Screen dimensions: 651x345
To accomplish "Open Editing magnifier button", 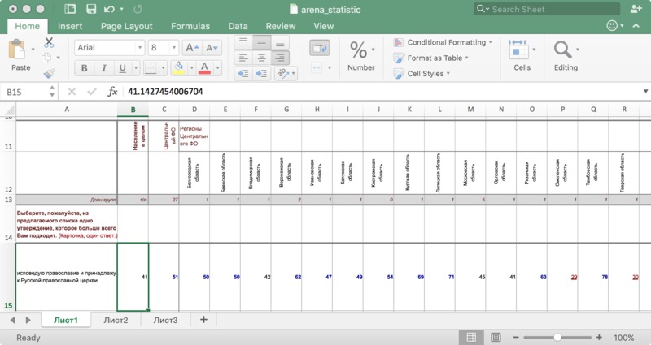I will 566,55.
